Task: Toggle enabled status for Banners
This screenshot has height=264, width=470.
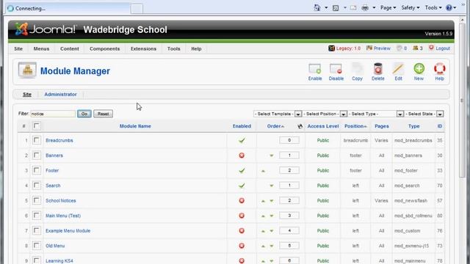Action: [242, 155]
